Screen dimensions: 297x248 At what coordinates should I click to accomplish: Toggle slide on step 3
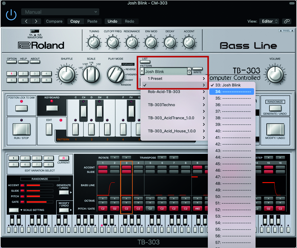126,172
